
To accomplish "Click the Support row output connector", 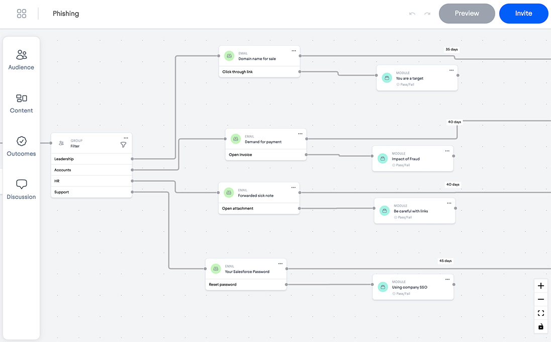I will (132, 192).
